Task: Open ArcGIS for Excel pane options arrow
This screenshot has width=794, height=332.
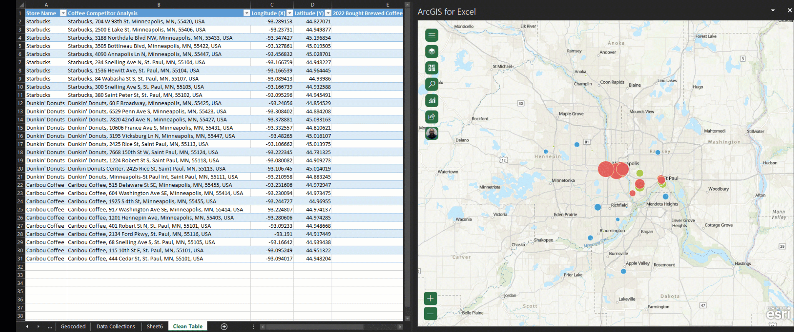Action: (x=773, y=10)
